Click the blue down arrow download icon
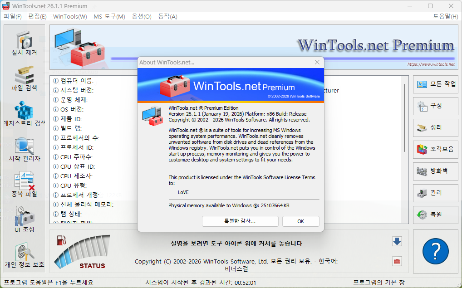This screenshot has height=288, width=462. click(397, 241)
